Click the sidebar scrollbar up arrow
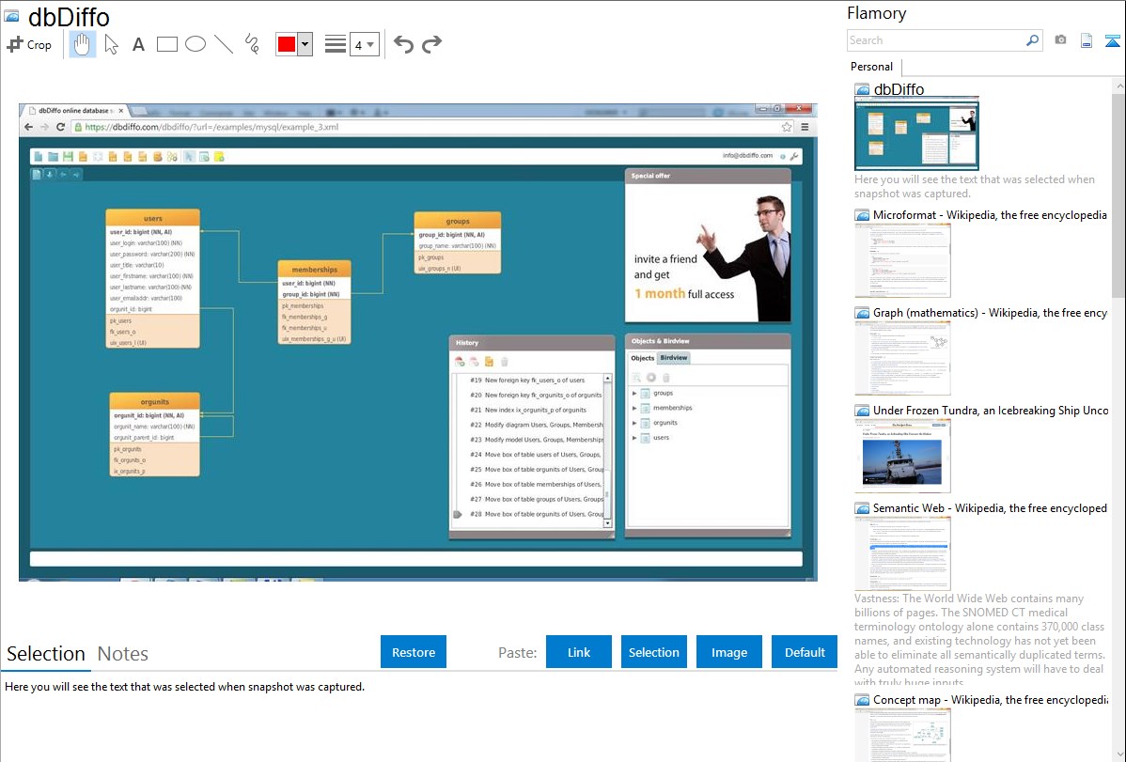Screen dimensions: 1126x762 click(1118, 86)
